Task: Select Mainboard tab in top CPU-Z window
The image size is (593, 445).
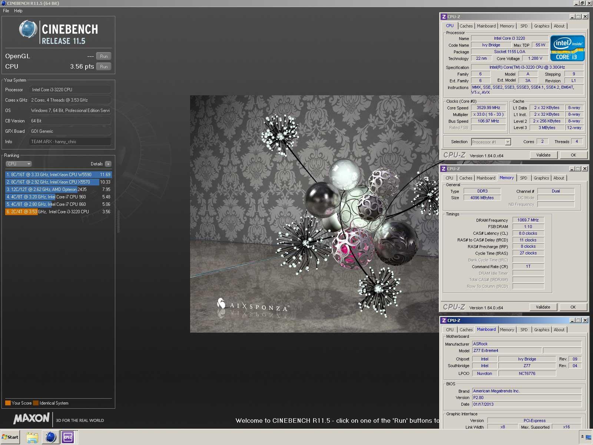Action: point(486,26)
